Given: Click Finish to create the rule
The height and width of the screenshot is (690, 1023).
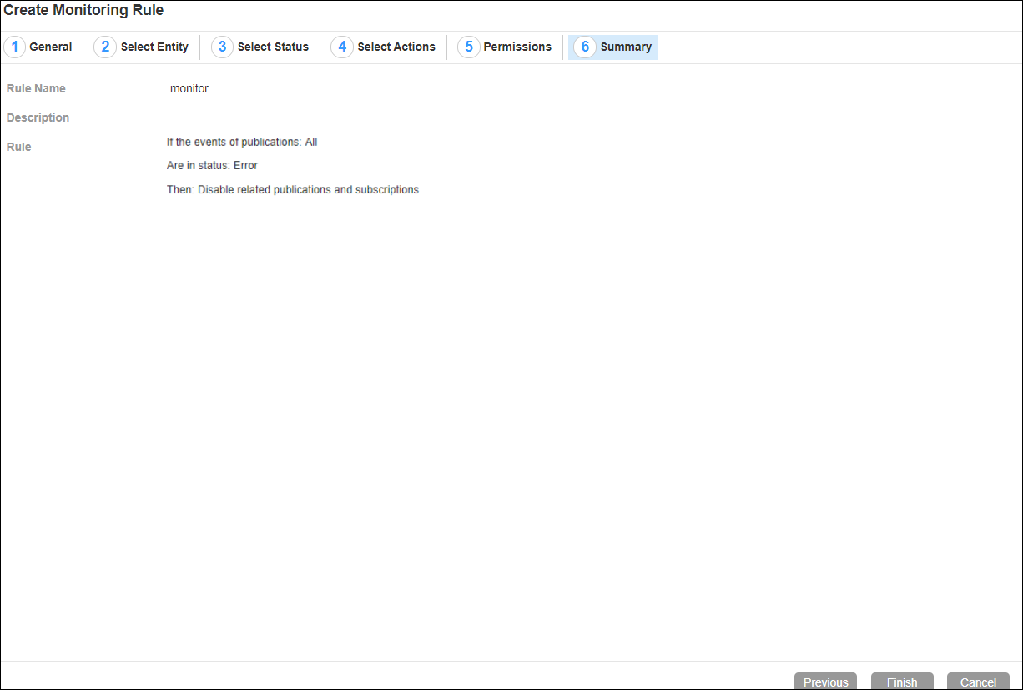Looking at the screenshot, I should tap(902, 682).
